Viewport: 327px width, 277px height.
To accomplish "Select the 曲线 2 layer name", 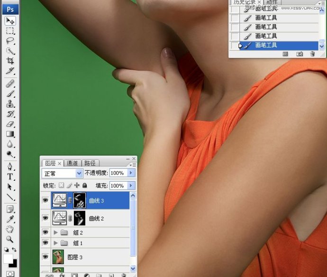I will (96, 219).
